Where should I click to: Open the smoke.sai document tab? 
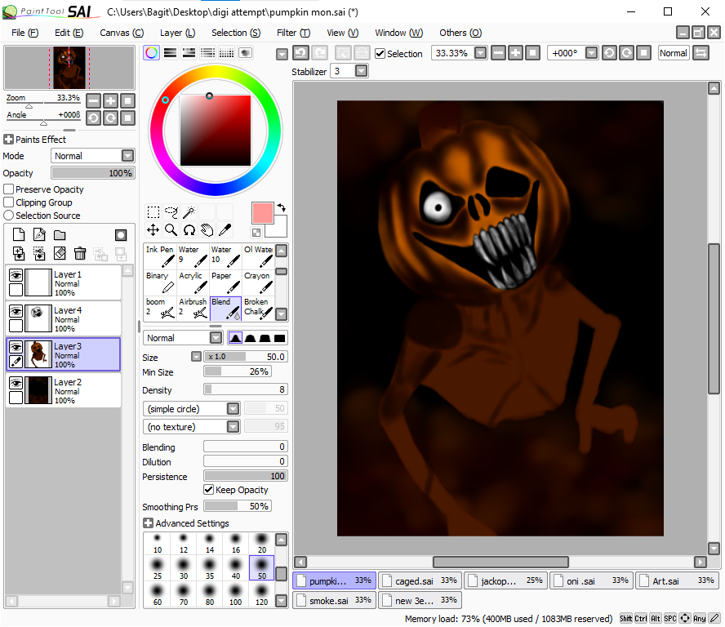(334, 600)
